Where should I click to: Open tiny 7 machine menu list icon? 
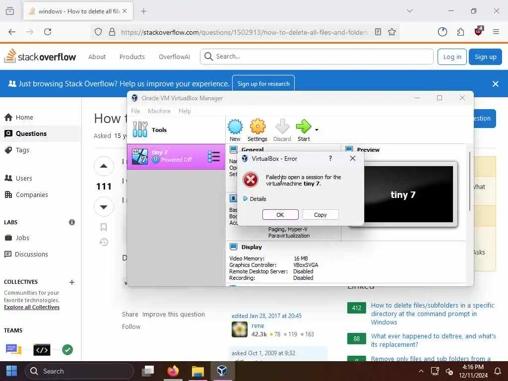(x=214, y=156)
